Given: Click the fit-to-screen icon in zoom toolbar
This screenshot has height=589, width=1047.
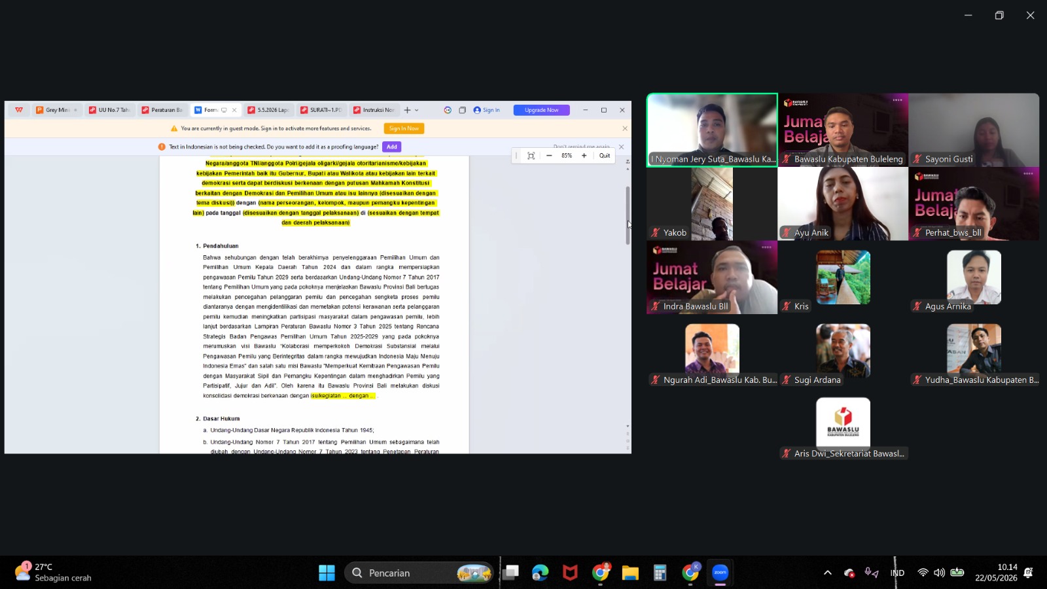Looking at the screenshot, I should [531, 156].
